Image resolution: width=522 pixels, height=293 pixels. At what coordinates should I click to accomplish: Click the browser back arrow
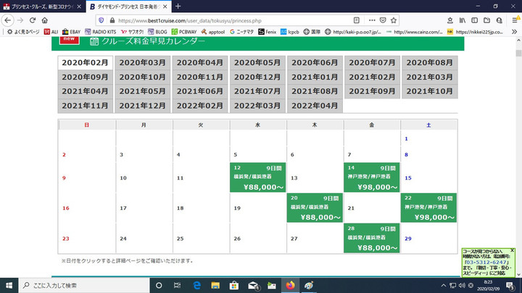click(x=7, y=20)
